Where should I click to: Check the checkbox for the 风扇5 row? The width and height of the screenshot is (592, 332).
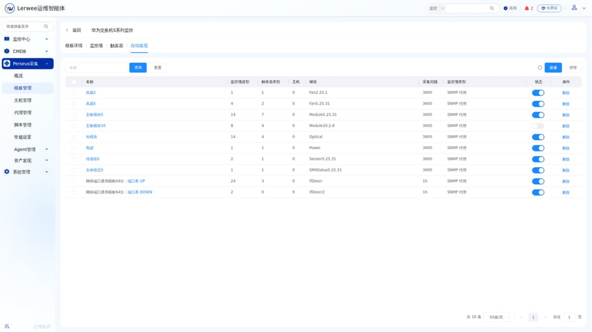coord(74,104)
